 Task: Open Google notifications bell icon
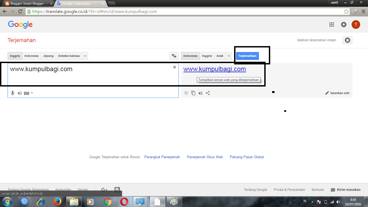tap(344, 25)
